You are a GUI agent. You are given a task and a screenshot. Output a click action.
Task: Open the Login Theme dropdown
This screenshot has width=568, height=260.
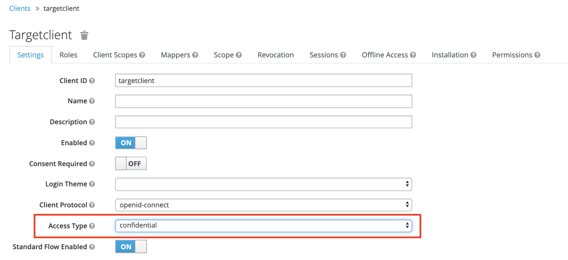(x=263, y=184)
